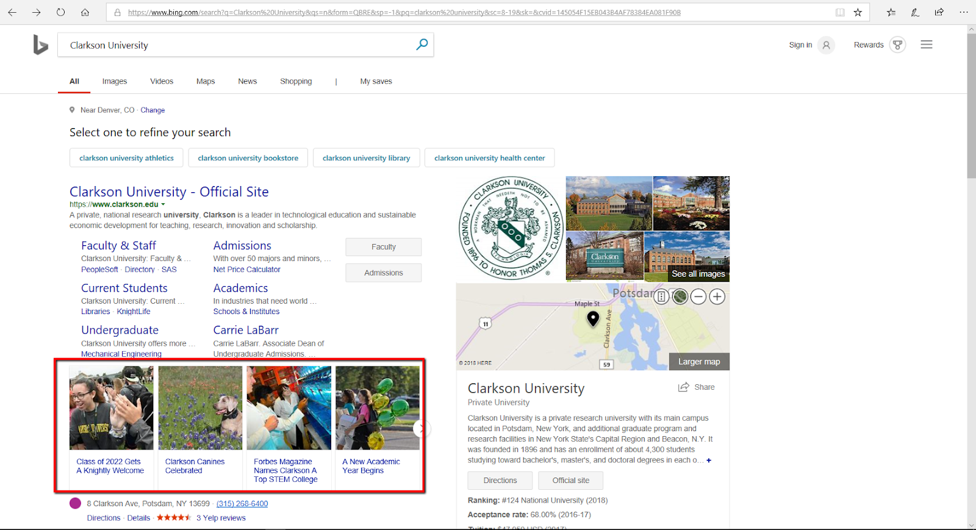
Task: Click Sign in link
Action: [800, 45]
